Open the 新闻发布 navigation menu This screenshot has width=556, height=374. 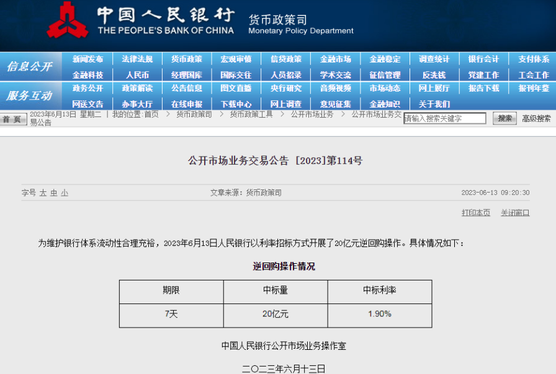click(87, 59)
